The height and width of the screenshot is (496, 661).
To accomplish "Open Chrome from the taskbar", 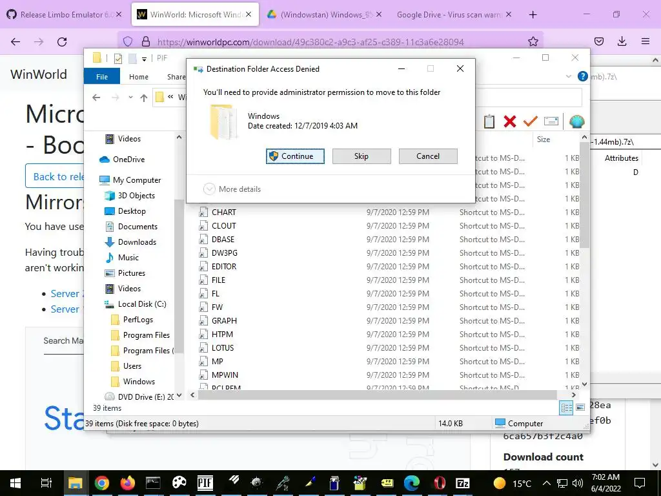I will (x=101, y=482).
